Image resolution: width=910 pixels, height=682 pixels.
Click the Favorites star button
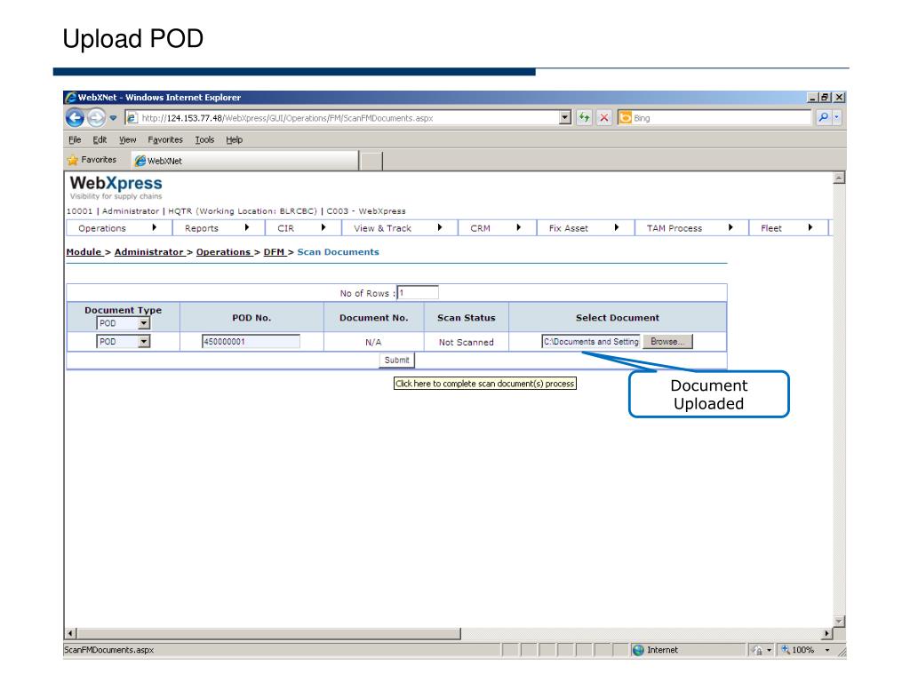[x=92, y=160]
